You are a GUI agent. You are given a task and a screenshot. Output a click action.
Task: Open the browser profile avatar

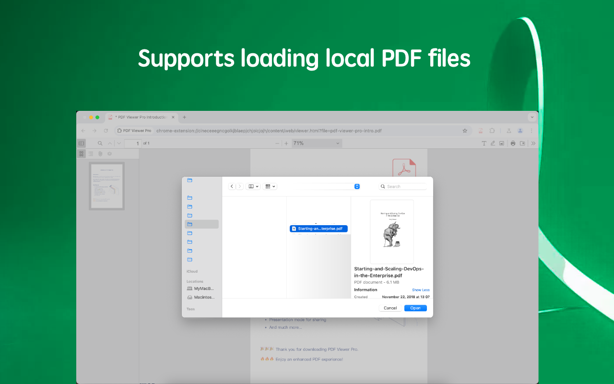pyautogui.click(x=520, y=131)
